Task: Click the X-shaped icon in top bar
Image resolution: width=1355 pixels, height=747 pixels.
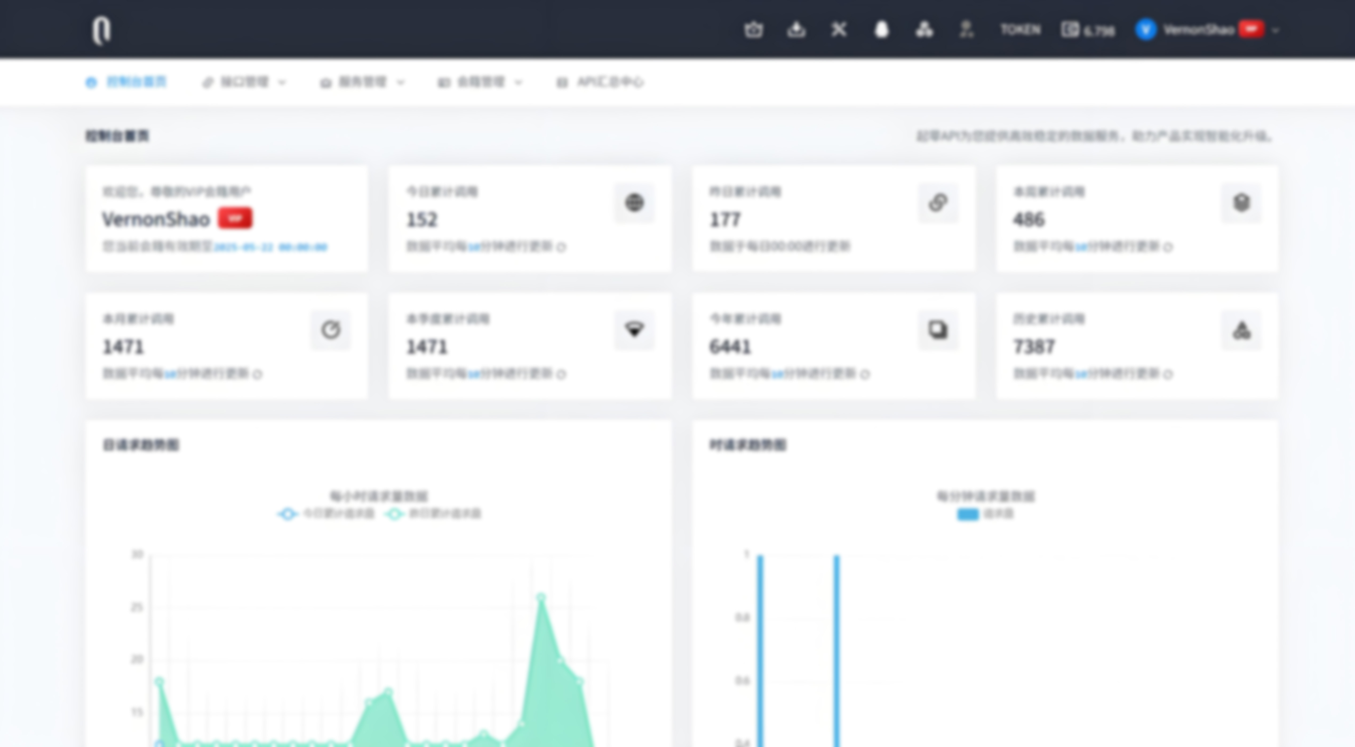Action: click(839, 29)
